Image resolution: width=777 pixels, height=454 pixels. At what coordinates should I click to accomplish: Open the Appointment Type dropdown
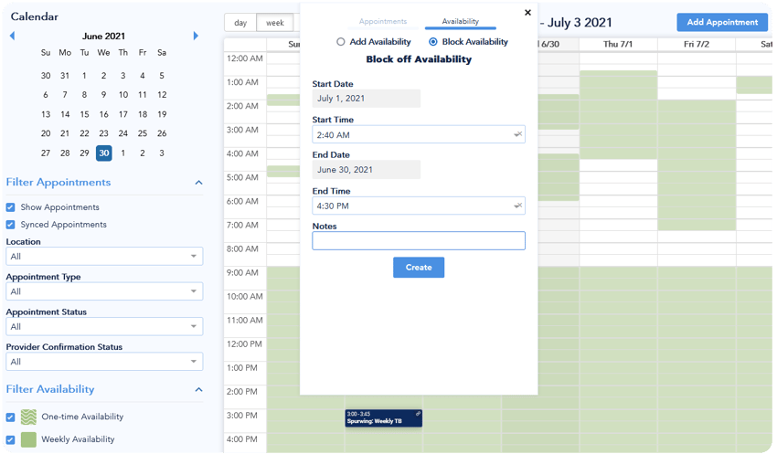pyautogui.click(x=104, y=291)
